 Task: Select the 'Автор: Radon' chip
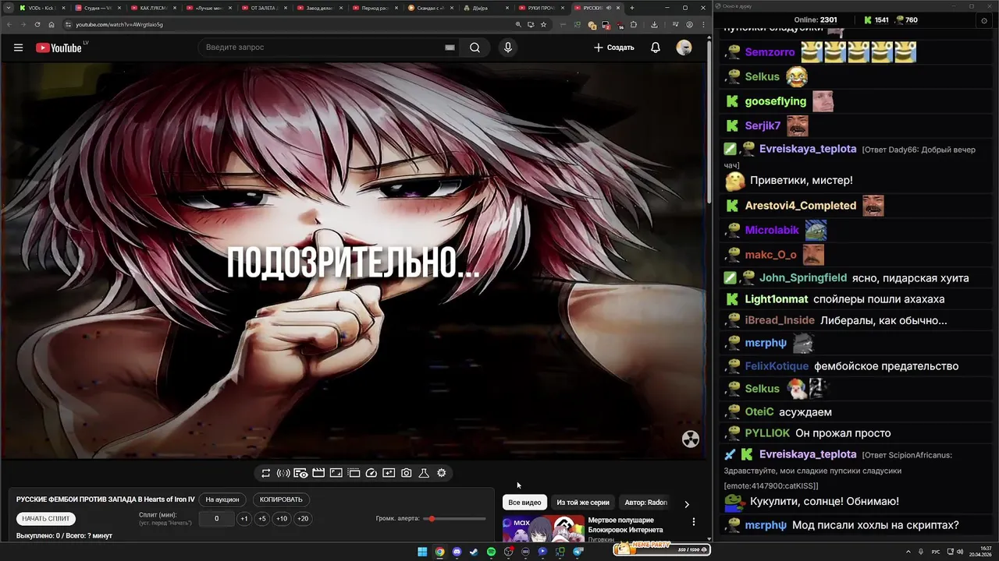[x=646, y=503]
